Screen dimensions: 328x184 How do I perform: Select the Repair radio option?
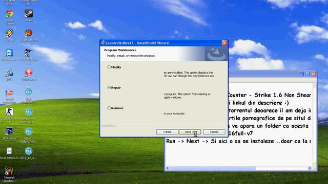point(109,87)
